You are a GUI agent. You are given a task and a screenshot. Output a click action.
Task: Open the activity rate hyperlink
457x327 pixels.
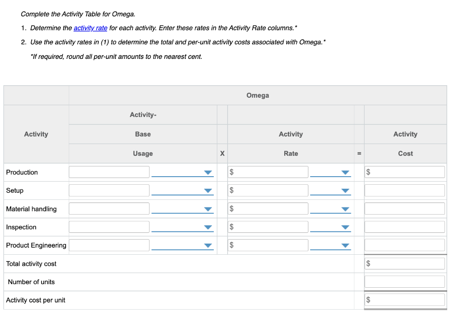click(90, 28)
